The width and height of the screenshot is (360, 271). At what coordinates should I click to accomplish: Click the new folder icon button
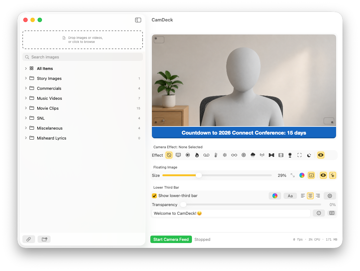44,239
